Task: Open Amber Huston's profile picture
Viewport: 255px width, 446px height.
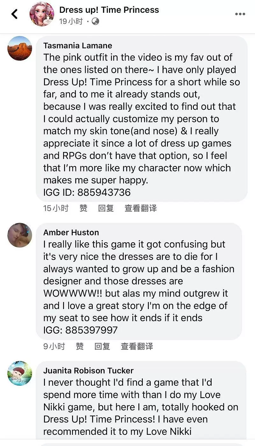Action: point(20,235)
